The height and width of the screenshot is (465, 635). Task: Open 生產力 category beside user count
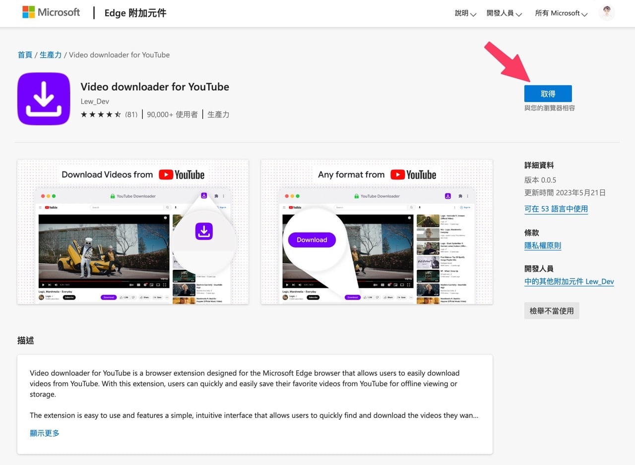(x=218, y=115)
